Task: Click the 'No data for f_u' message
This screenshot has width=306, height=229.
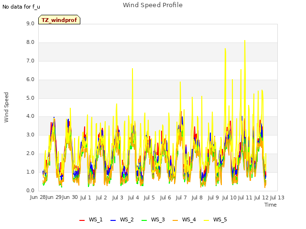Action: tap(21, 7)
